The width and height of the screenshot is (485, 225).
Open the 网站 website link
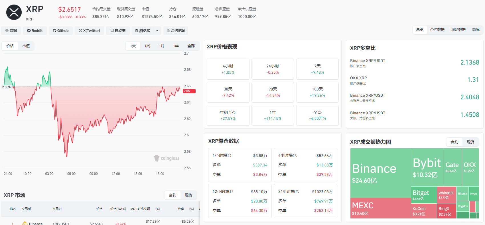click(11, 30)
